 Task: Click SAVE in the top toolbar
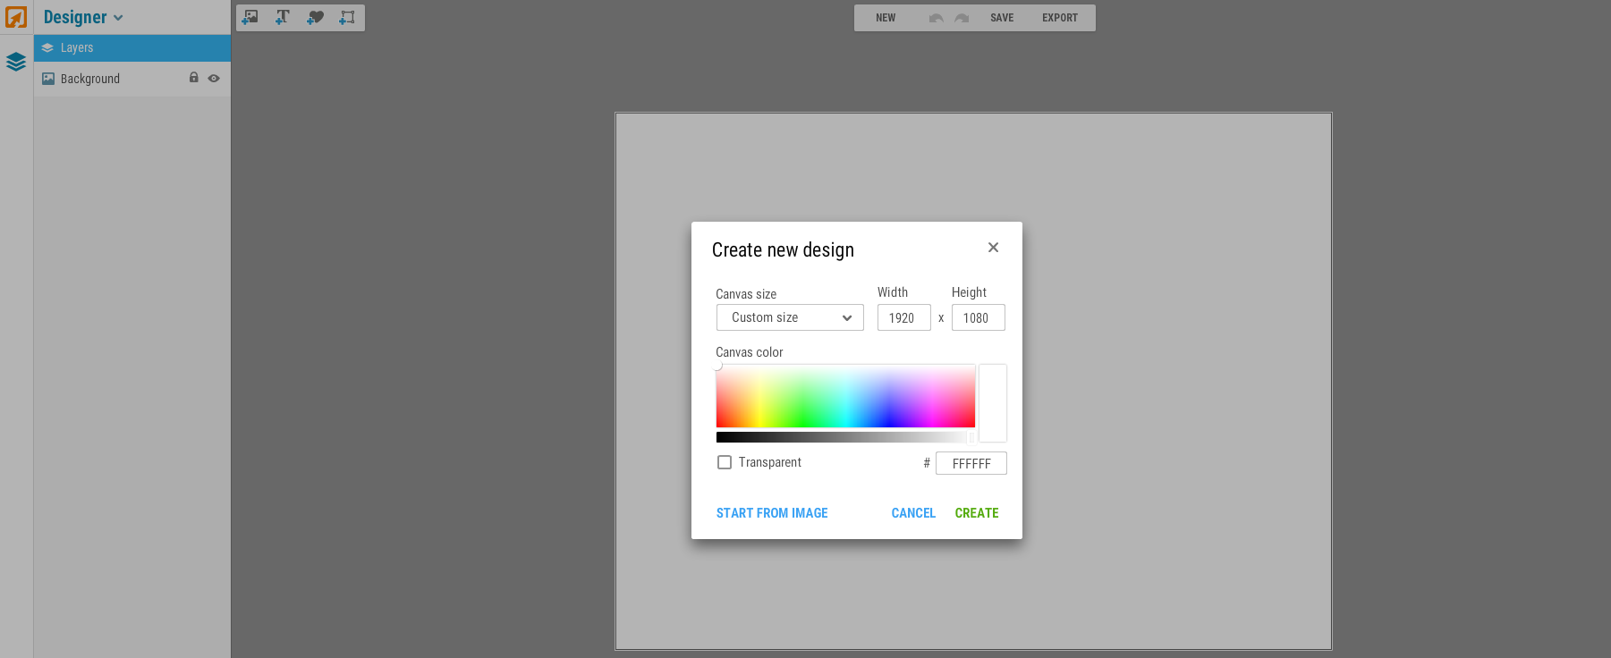click(x=1002, y=18)
